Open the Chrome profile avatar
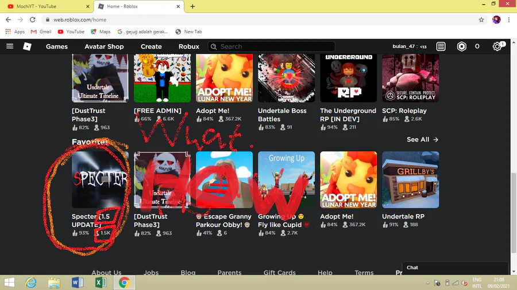Viewport: 517px width, 290px height. (x=496, y=19)
